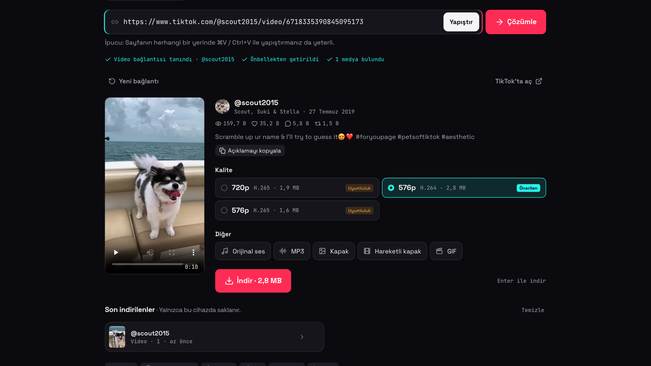
Task: Select 576p H.265 1,6 MB quality
Action: click(297, 210)
